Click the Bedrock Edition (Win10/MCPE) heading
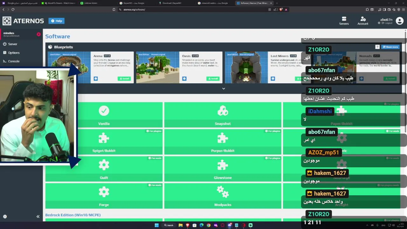Image resolution: width=407 pixels, height=229 pixels. (73, 215)
